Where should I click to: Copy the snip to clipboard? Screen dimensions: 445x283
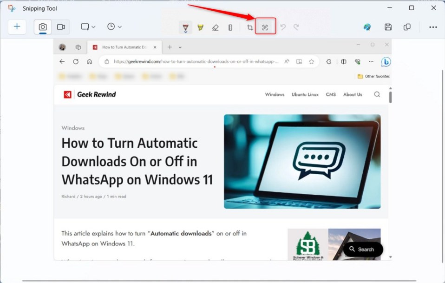[407, 27]
